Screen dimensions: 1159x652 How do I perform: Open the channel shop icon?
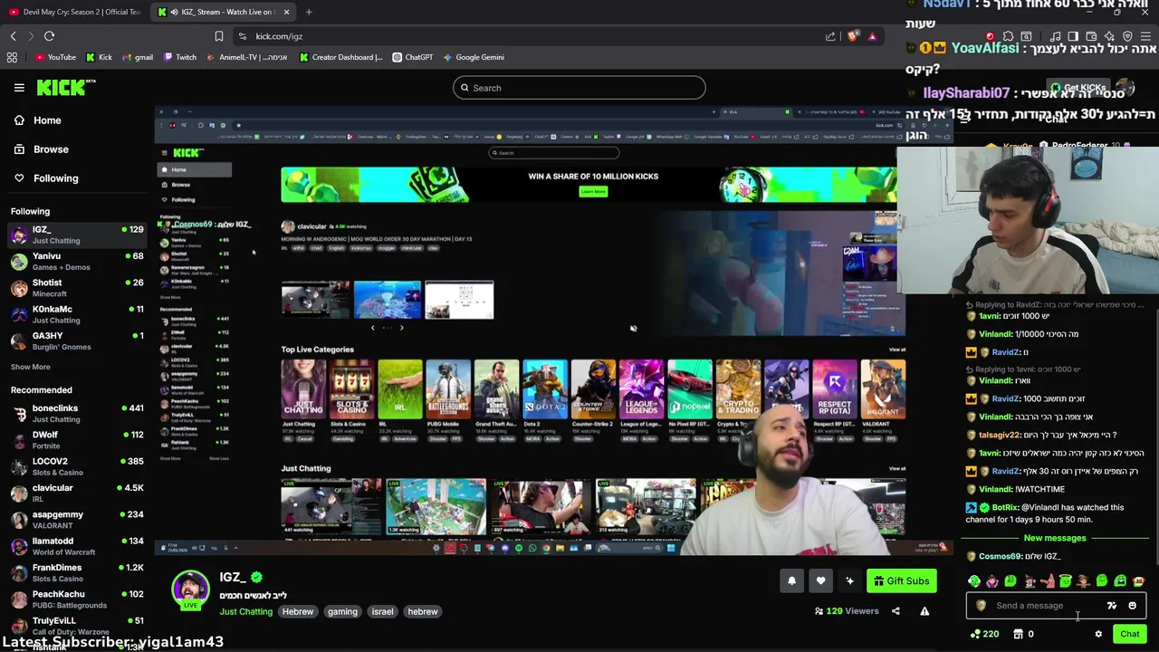(1018, 634)
